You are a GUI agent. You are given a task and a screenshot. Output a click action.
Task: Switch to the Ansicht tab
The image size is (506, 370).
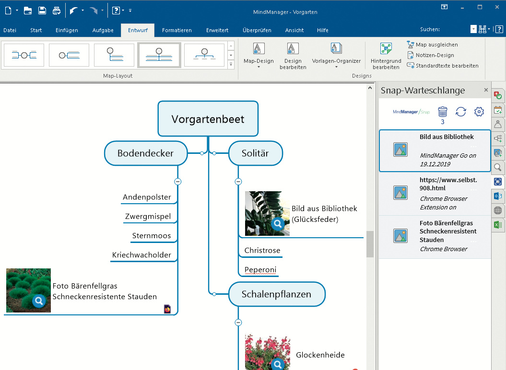(x=294, y=30)
